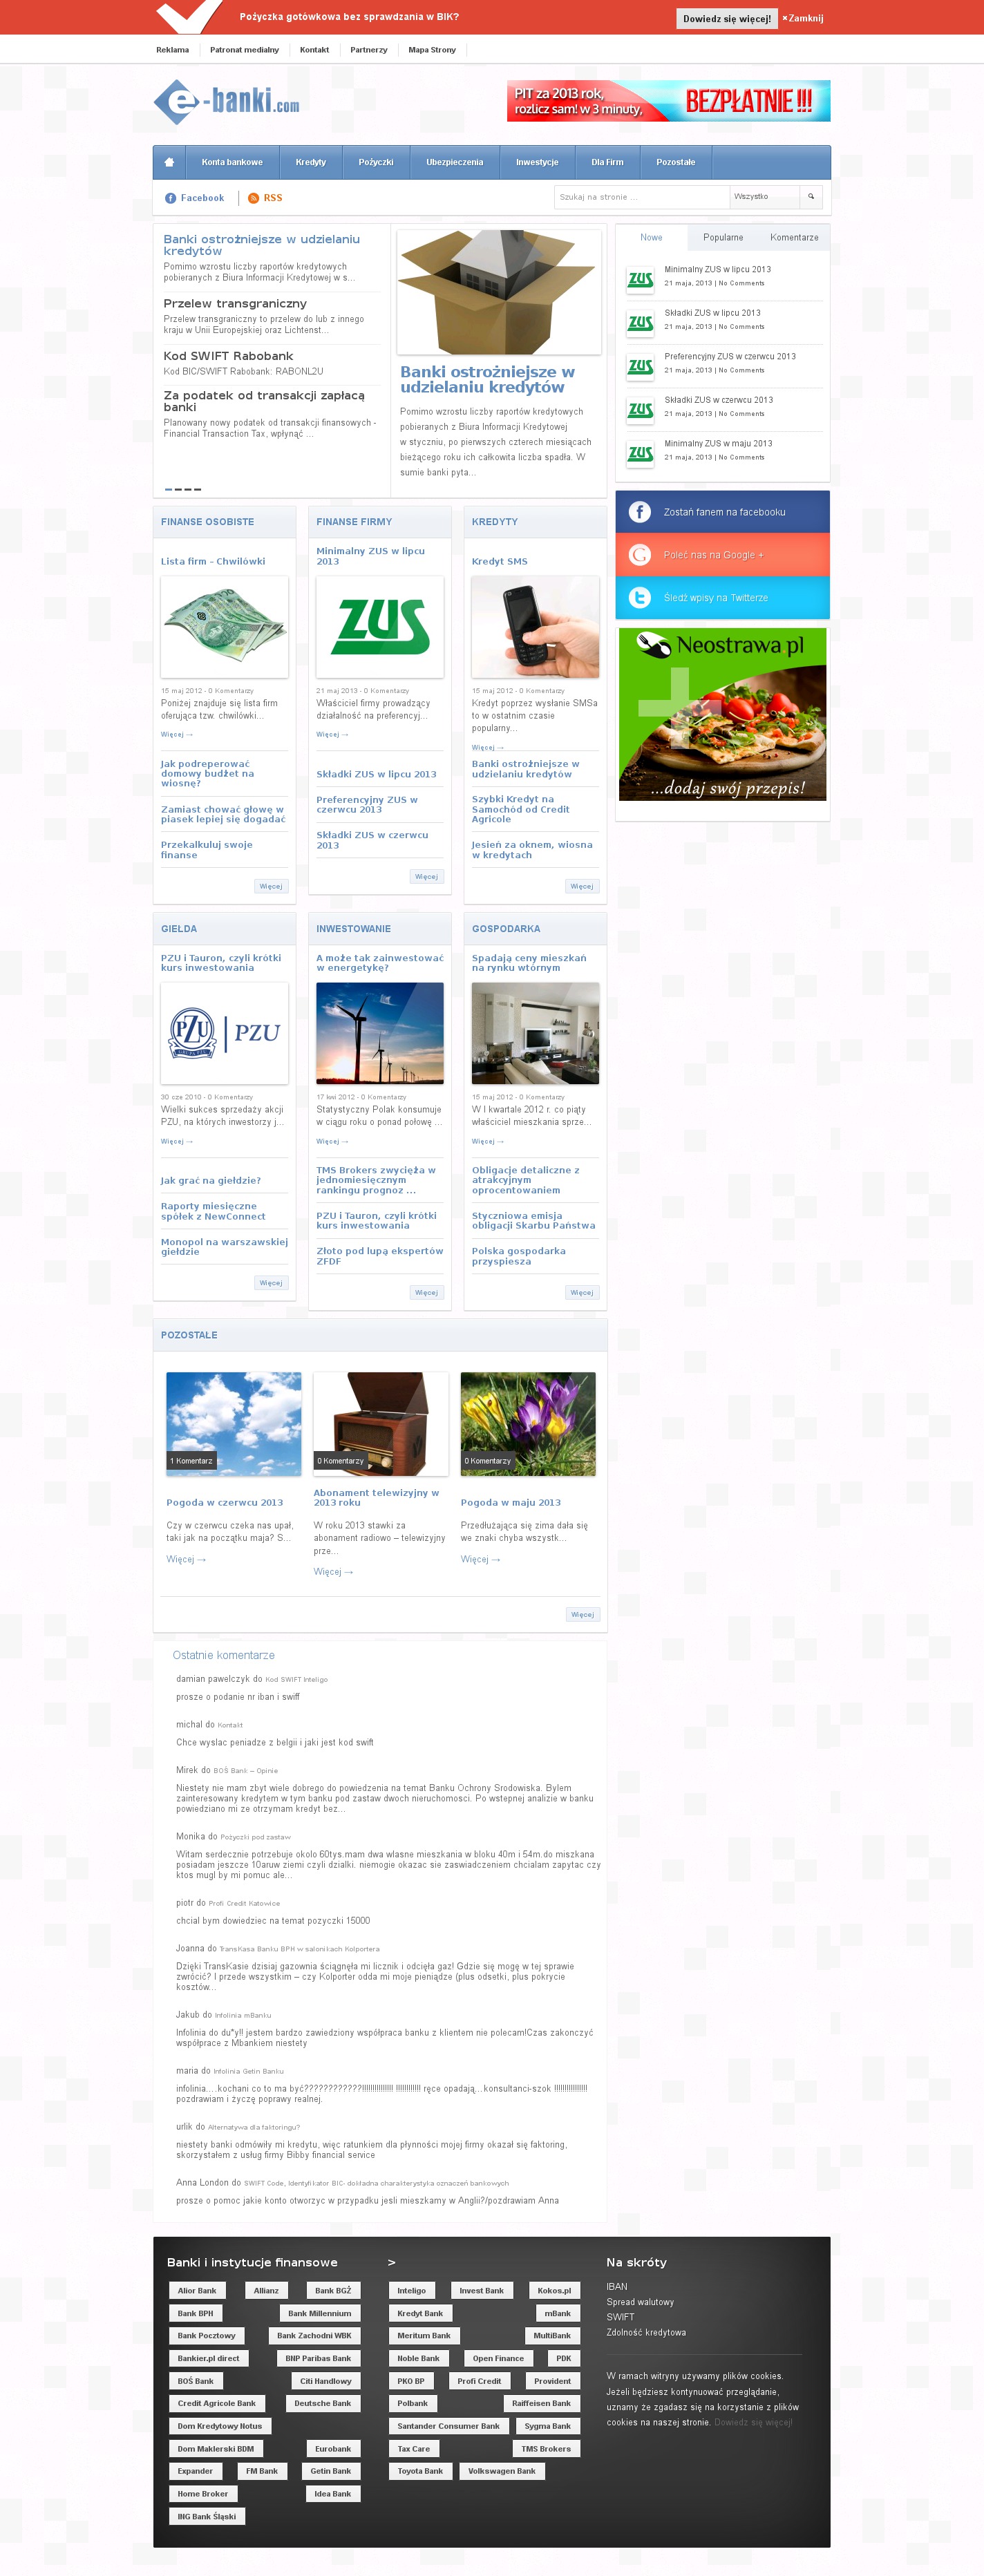Open the PKO BP tag
Image resolution: width=984 pixels, height=2576 pixels.
[411, 2381]
